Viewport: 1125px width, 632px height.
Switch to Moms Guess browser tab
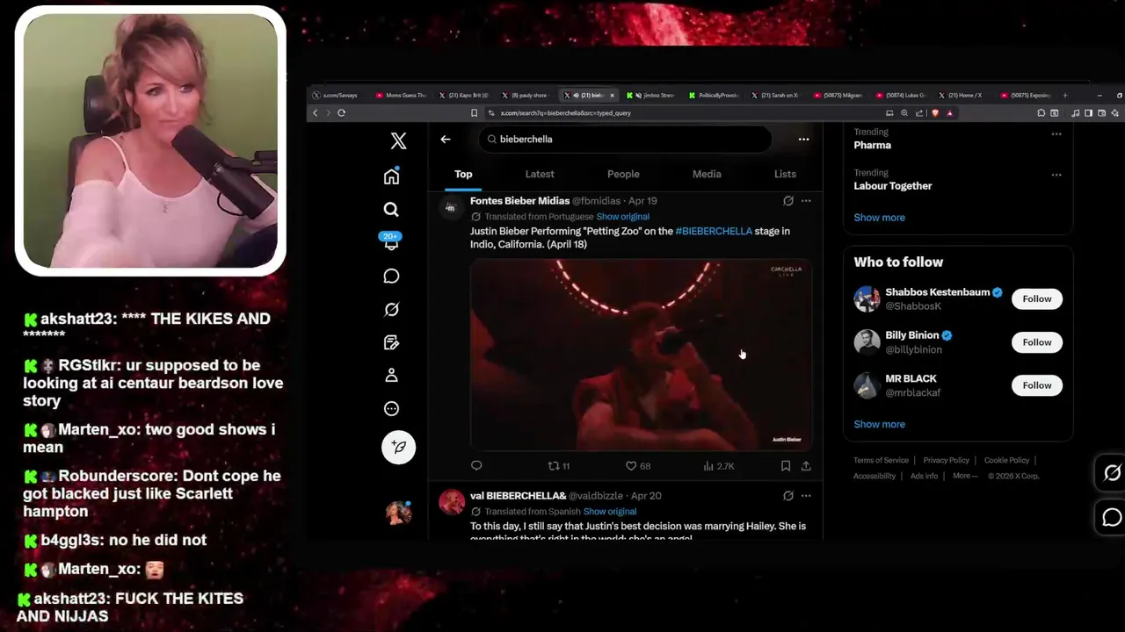point(401,95)
